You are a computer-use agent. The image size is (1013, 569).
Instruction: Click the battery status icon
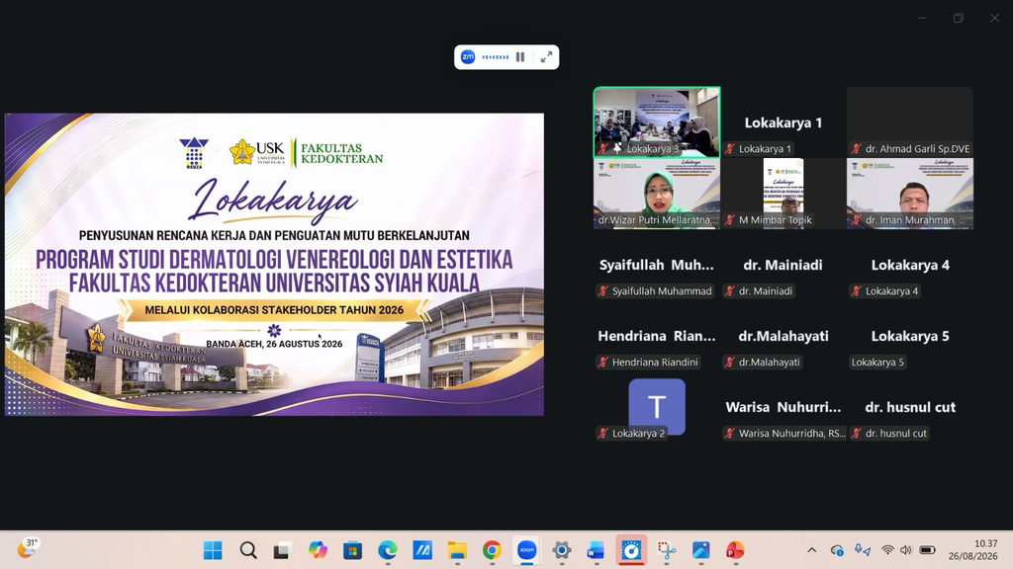point(928,550)
